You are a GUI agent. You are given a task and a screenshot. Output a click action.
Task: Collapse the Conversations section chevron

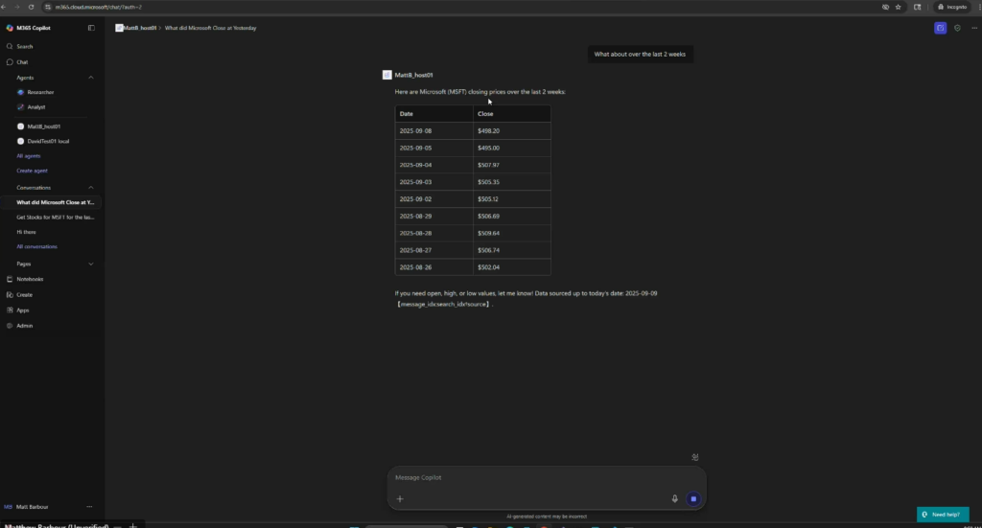point(91,188)
